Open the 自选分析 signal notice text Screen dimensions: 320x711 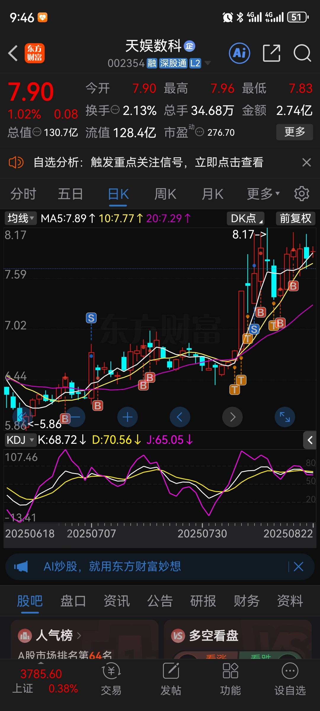148,162
